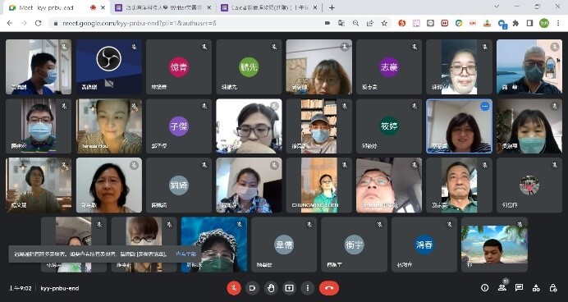The height and width of the screenshot is (302, 568).
Task: Open Meet more options three-dot menu
Action: (308, 288)
